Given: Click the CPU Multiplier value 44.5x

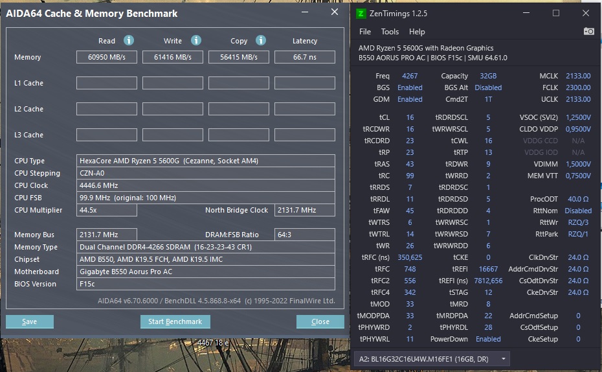Looking at the screenshot, I should click(107, 210).
